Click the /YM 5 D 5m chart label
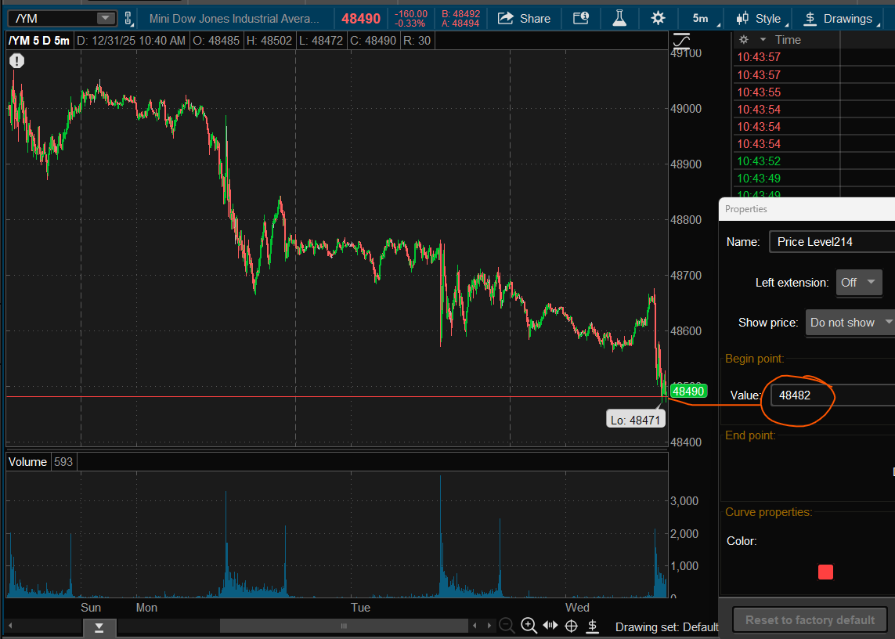This screenshot has height=639, width=895. coord(39,41)
